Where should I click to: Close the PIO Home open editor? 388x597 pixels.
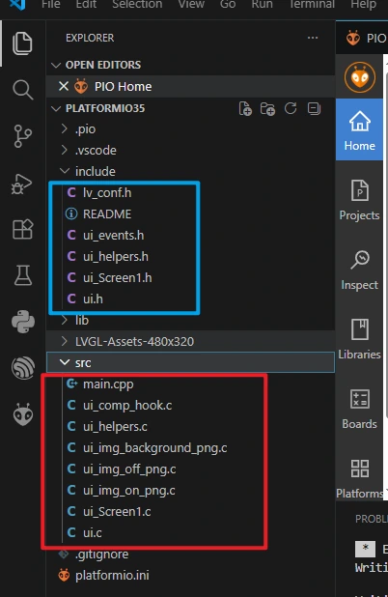[x=64, y=86]
